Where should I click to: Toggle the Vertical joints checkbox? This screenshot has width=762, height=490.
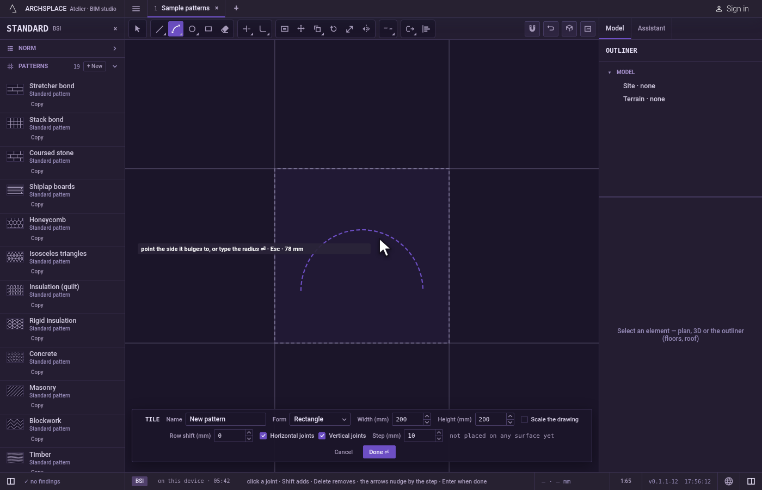click(322, 436)
